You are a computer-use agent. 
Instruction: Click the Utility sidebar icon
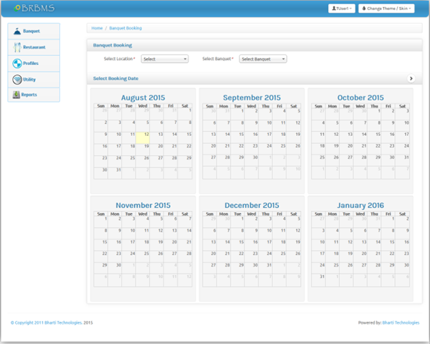[x=17, y=79]
